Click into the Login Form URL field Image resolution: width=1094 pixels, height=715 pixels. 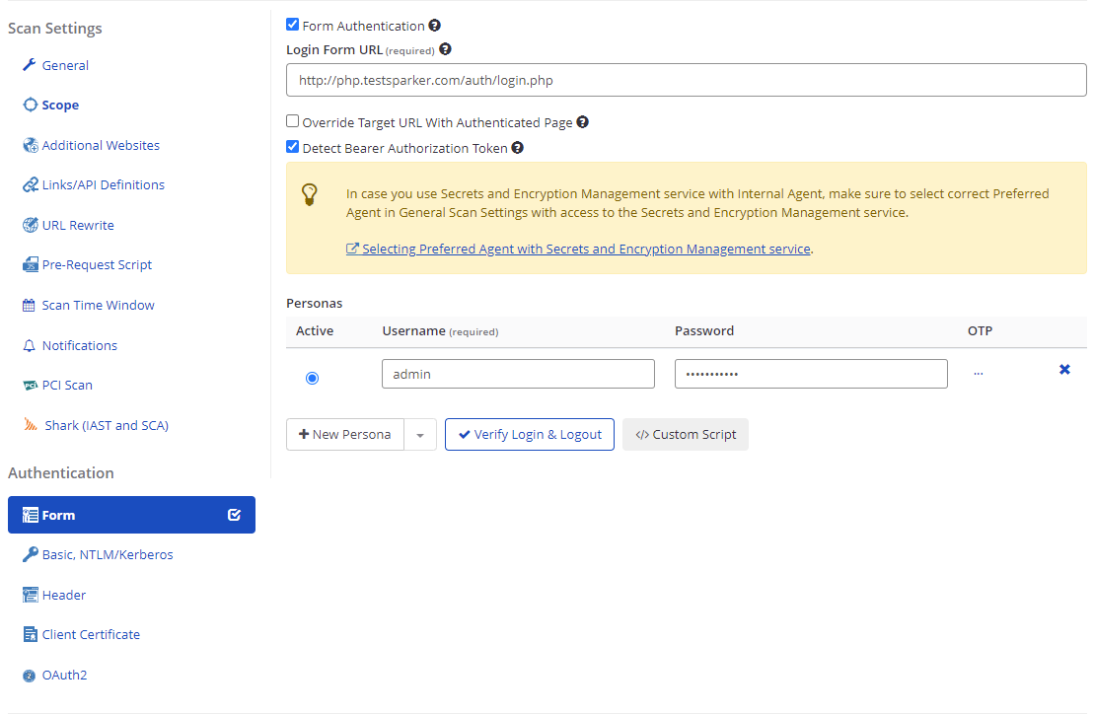click(x=686, y=80)
